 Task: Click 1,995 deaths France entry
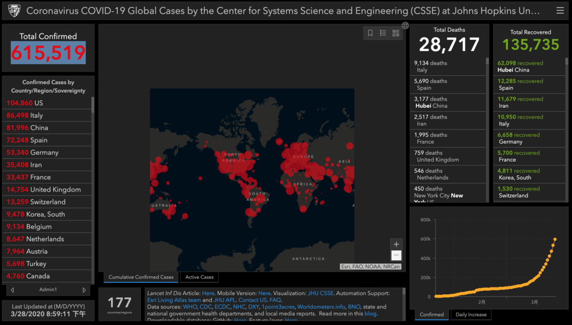coord(447,138)
